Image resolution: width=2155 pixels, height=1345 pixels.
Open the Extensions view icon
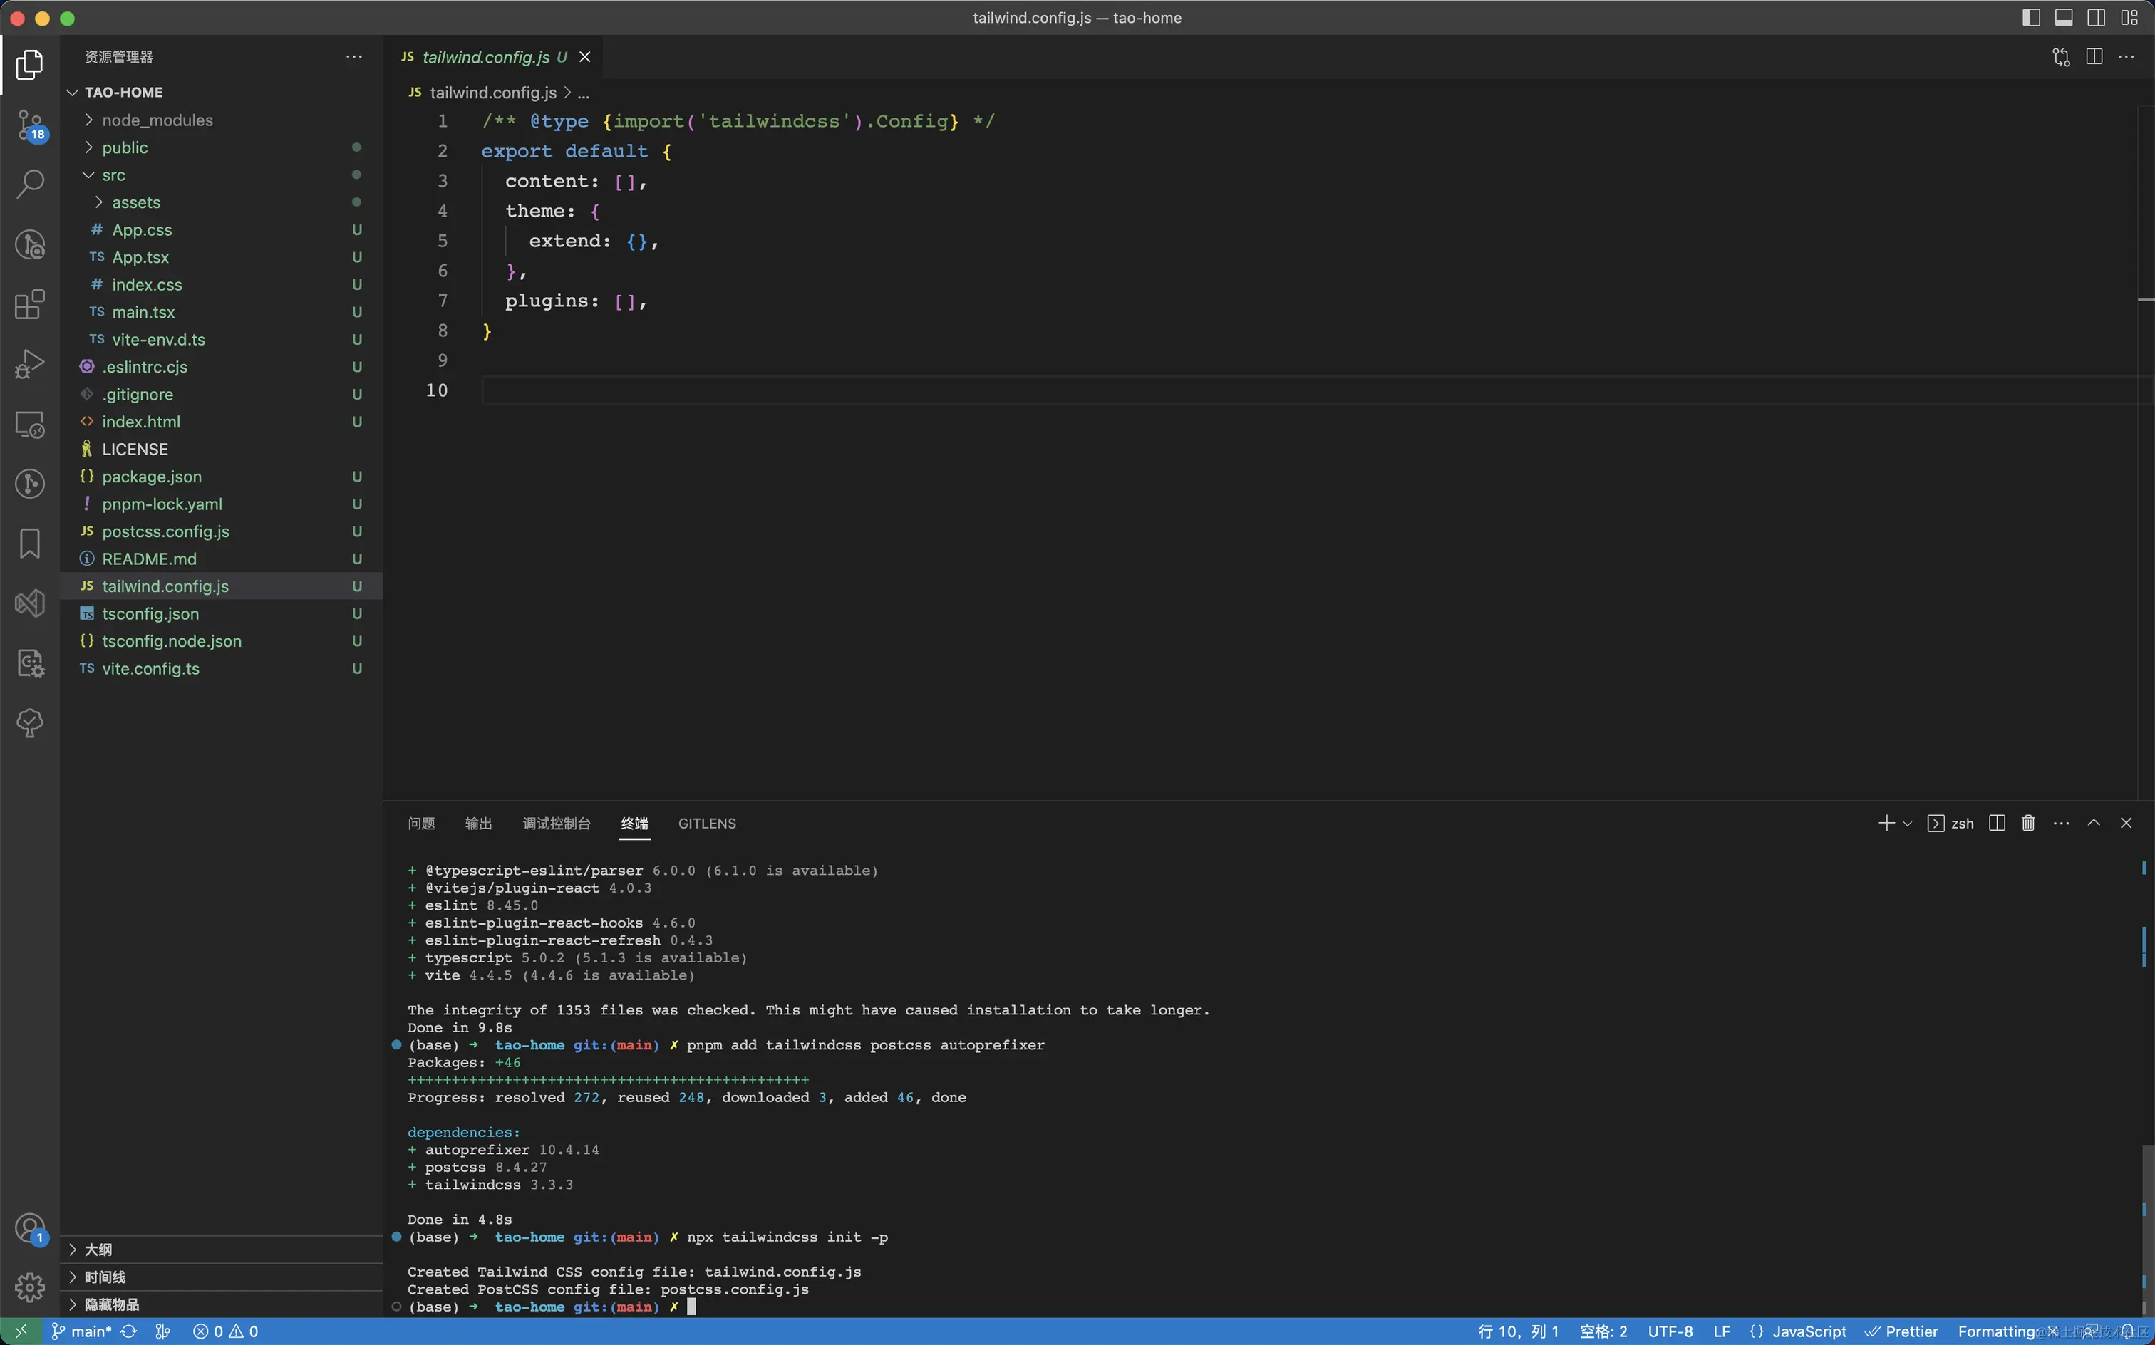29,304
